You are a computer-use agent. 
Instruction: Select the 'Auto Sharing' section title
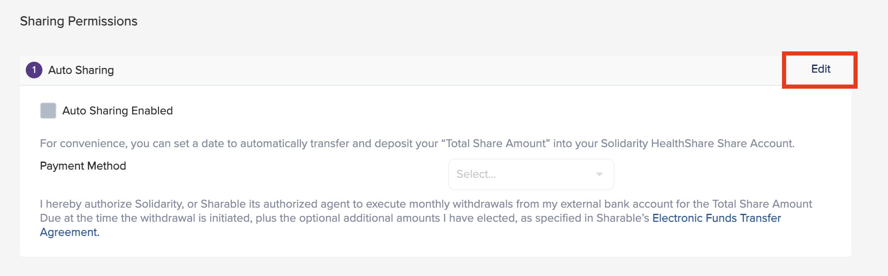click(81, 70)
